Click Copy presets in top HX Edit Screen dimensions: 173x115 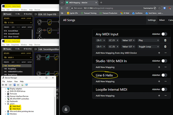click(13, 27)
